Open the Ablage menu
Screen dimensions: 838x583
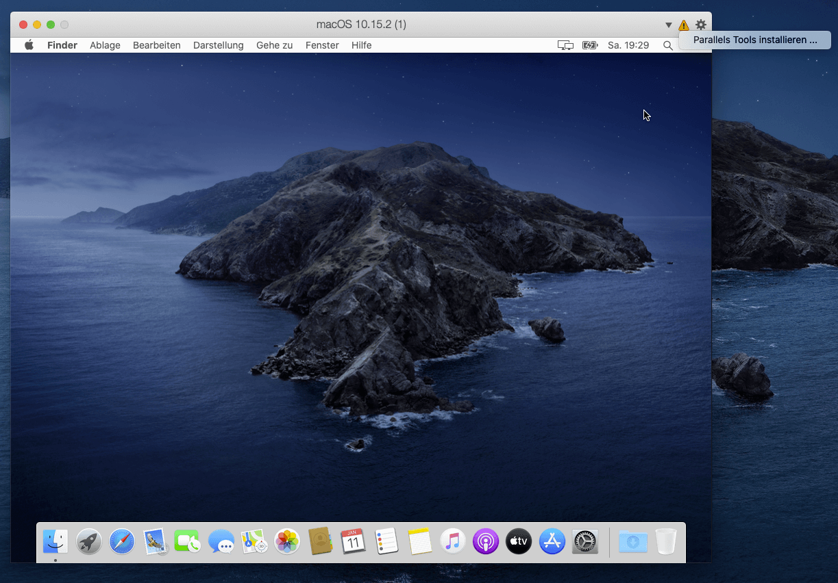[105, 45]
